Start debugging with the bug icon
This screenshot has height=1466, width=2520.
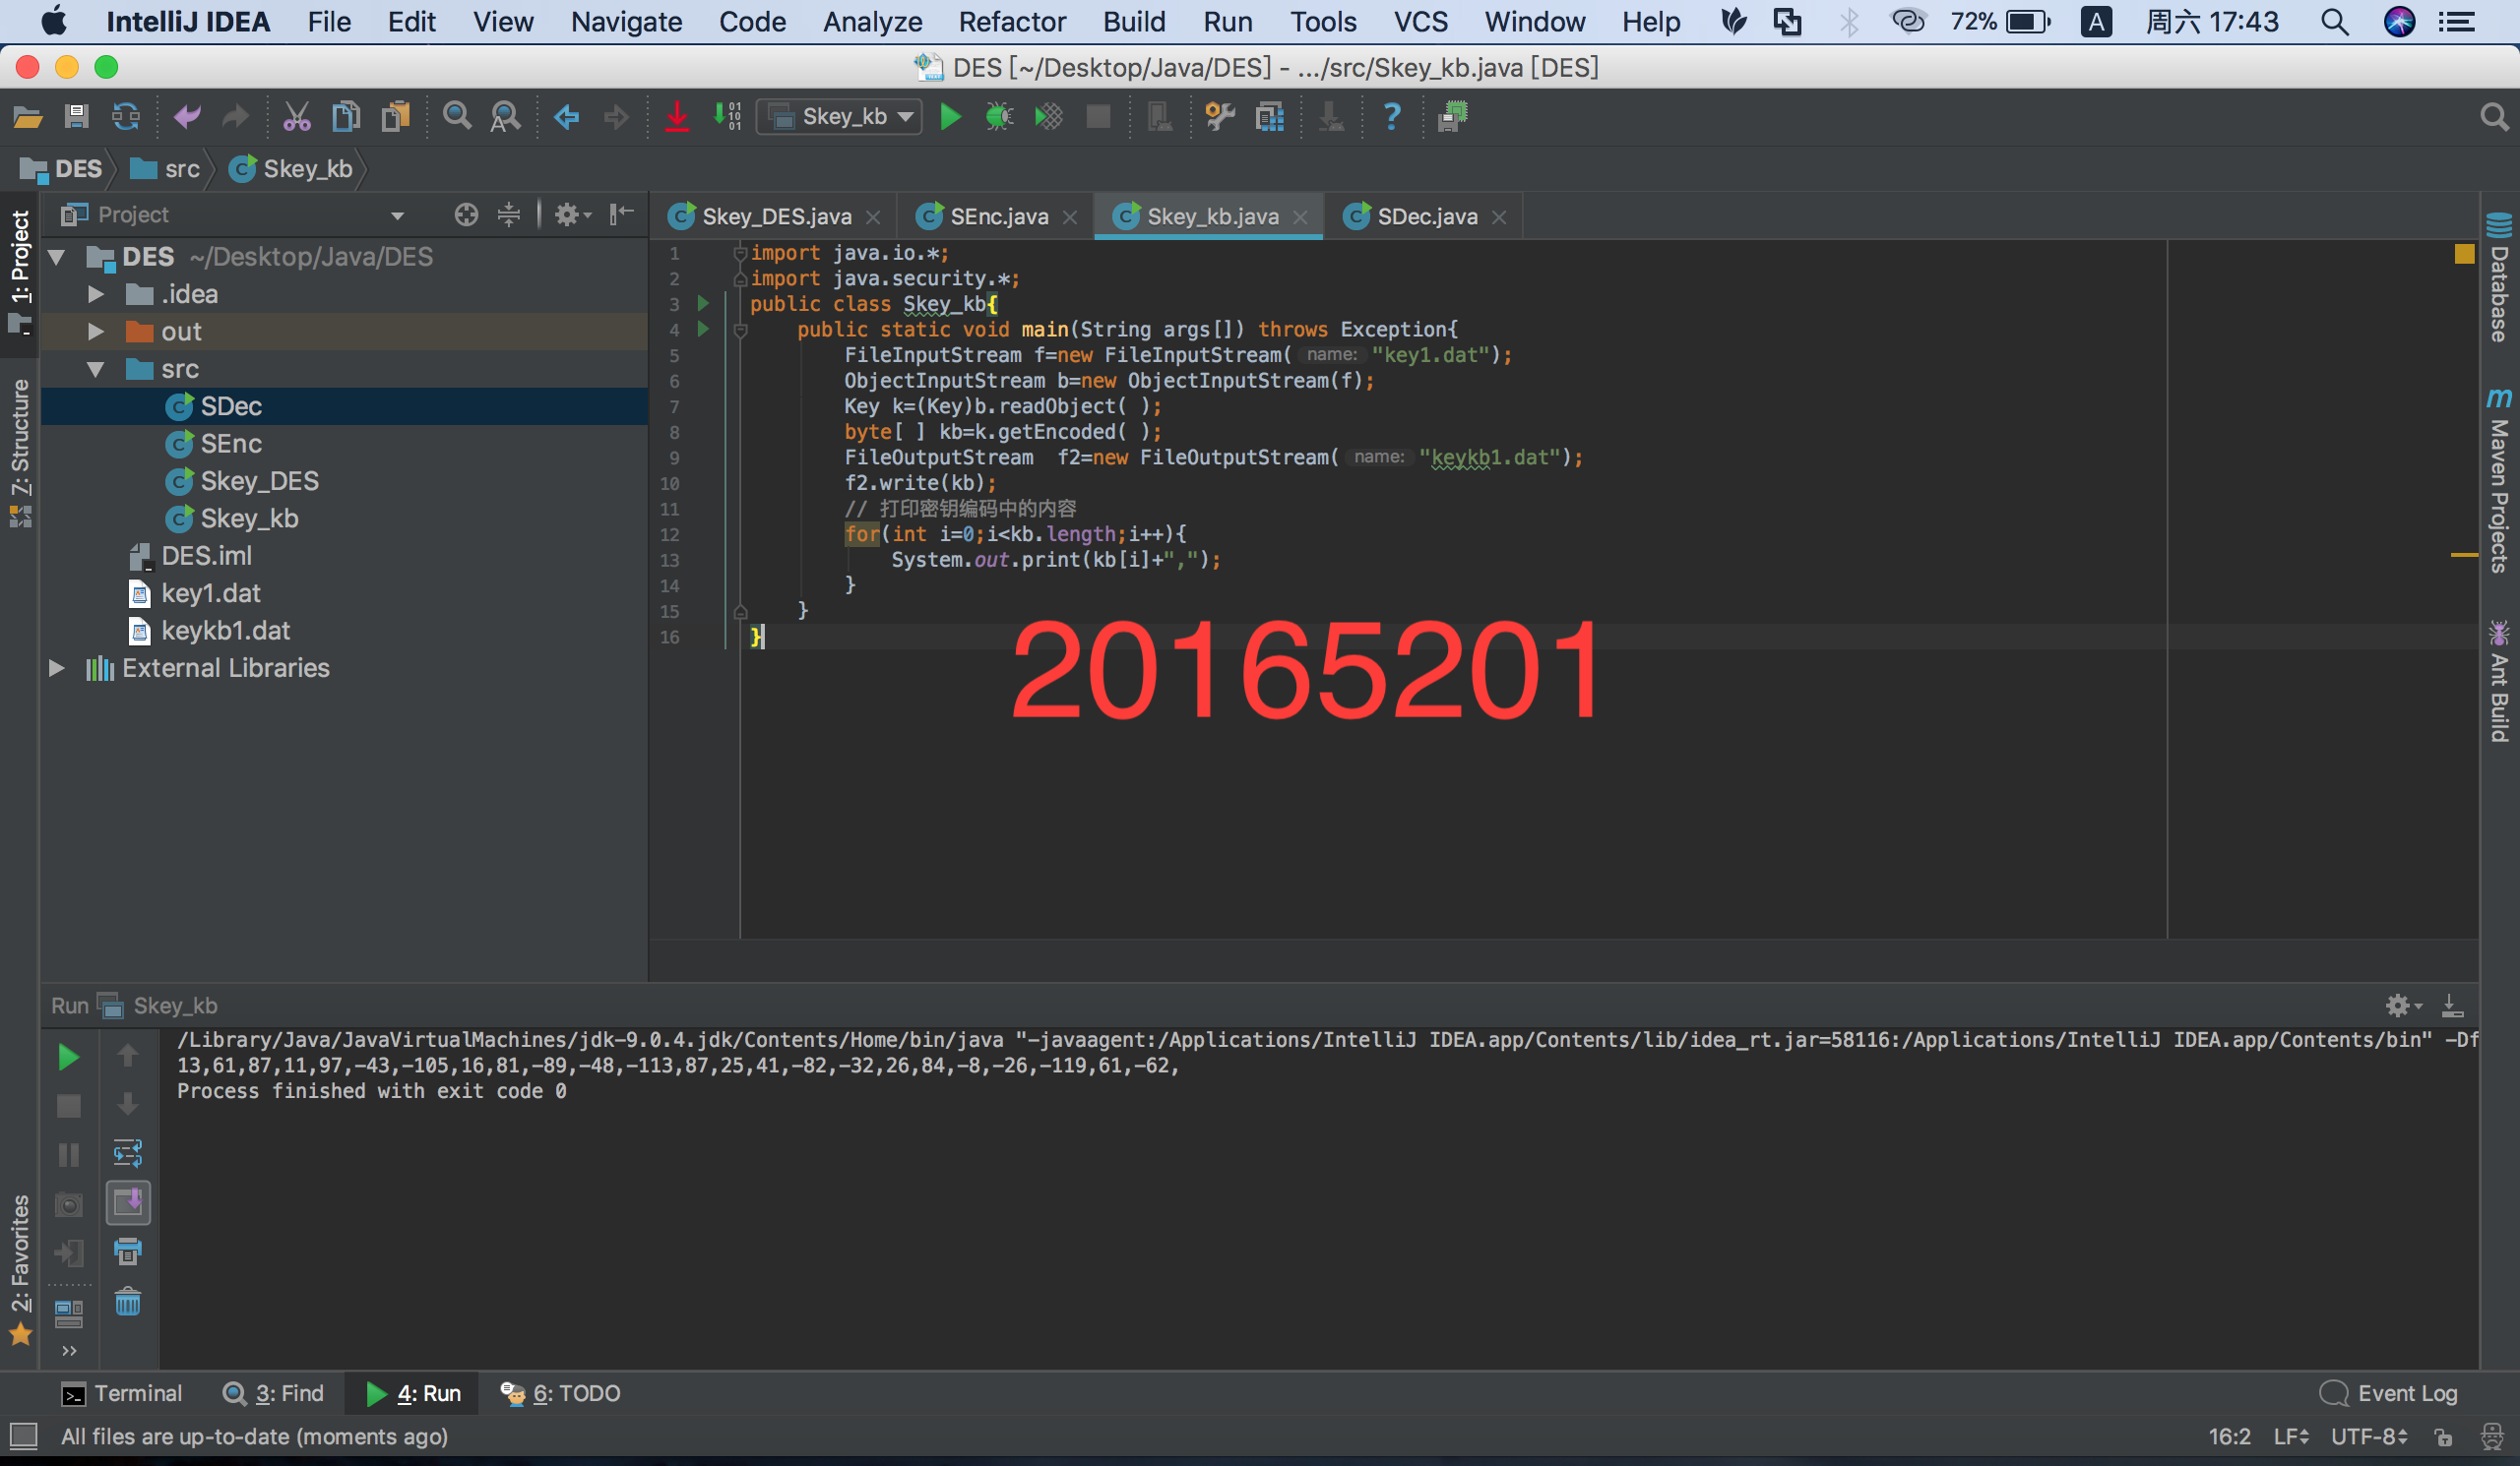(998, 117)
